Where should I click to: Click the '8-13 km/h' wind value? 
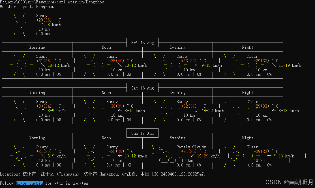[x=289, y=111]
